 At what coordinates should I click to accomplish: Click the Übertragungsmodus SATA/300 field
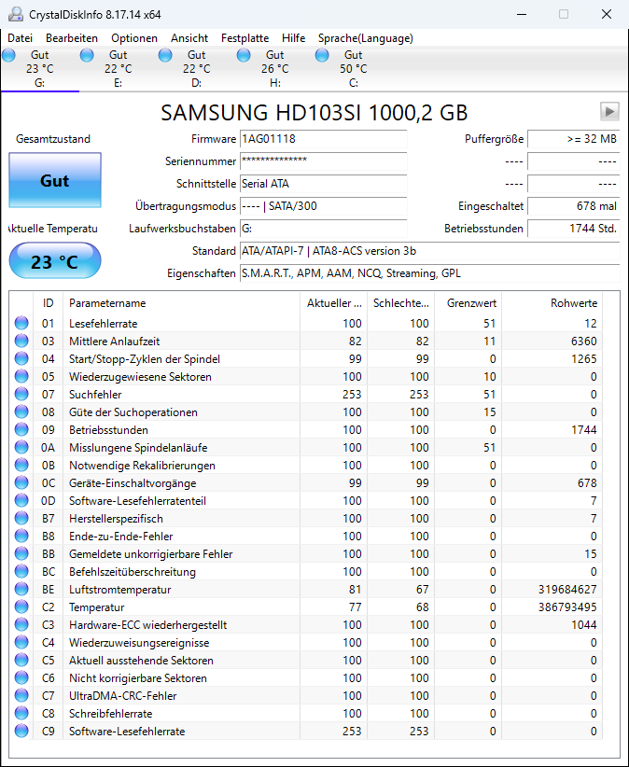click(x=323, y=206)
